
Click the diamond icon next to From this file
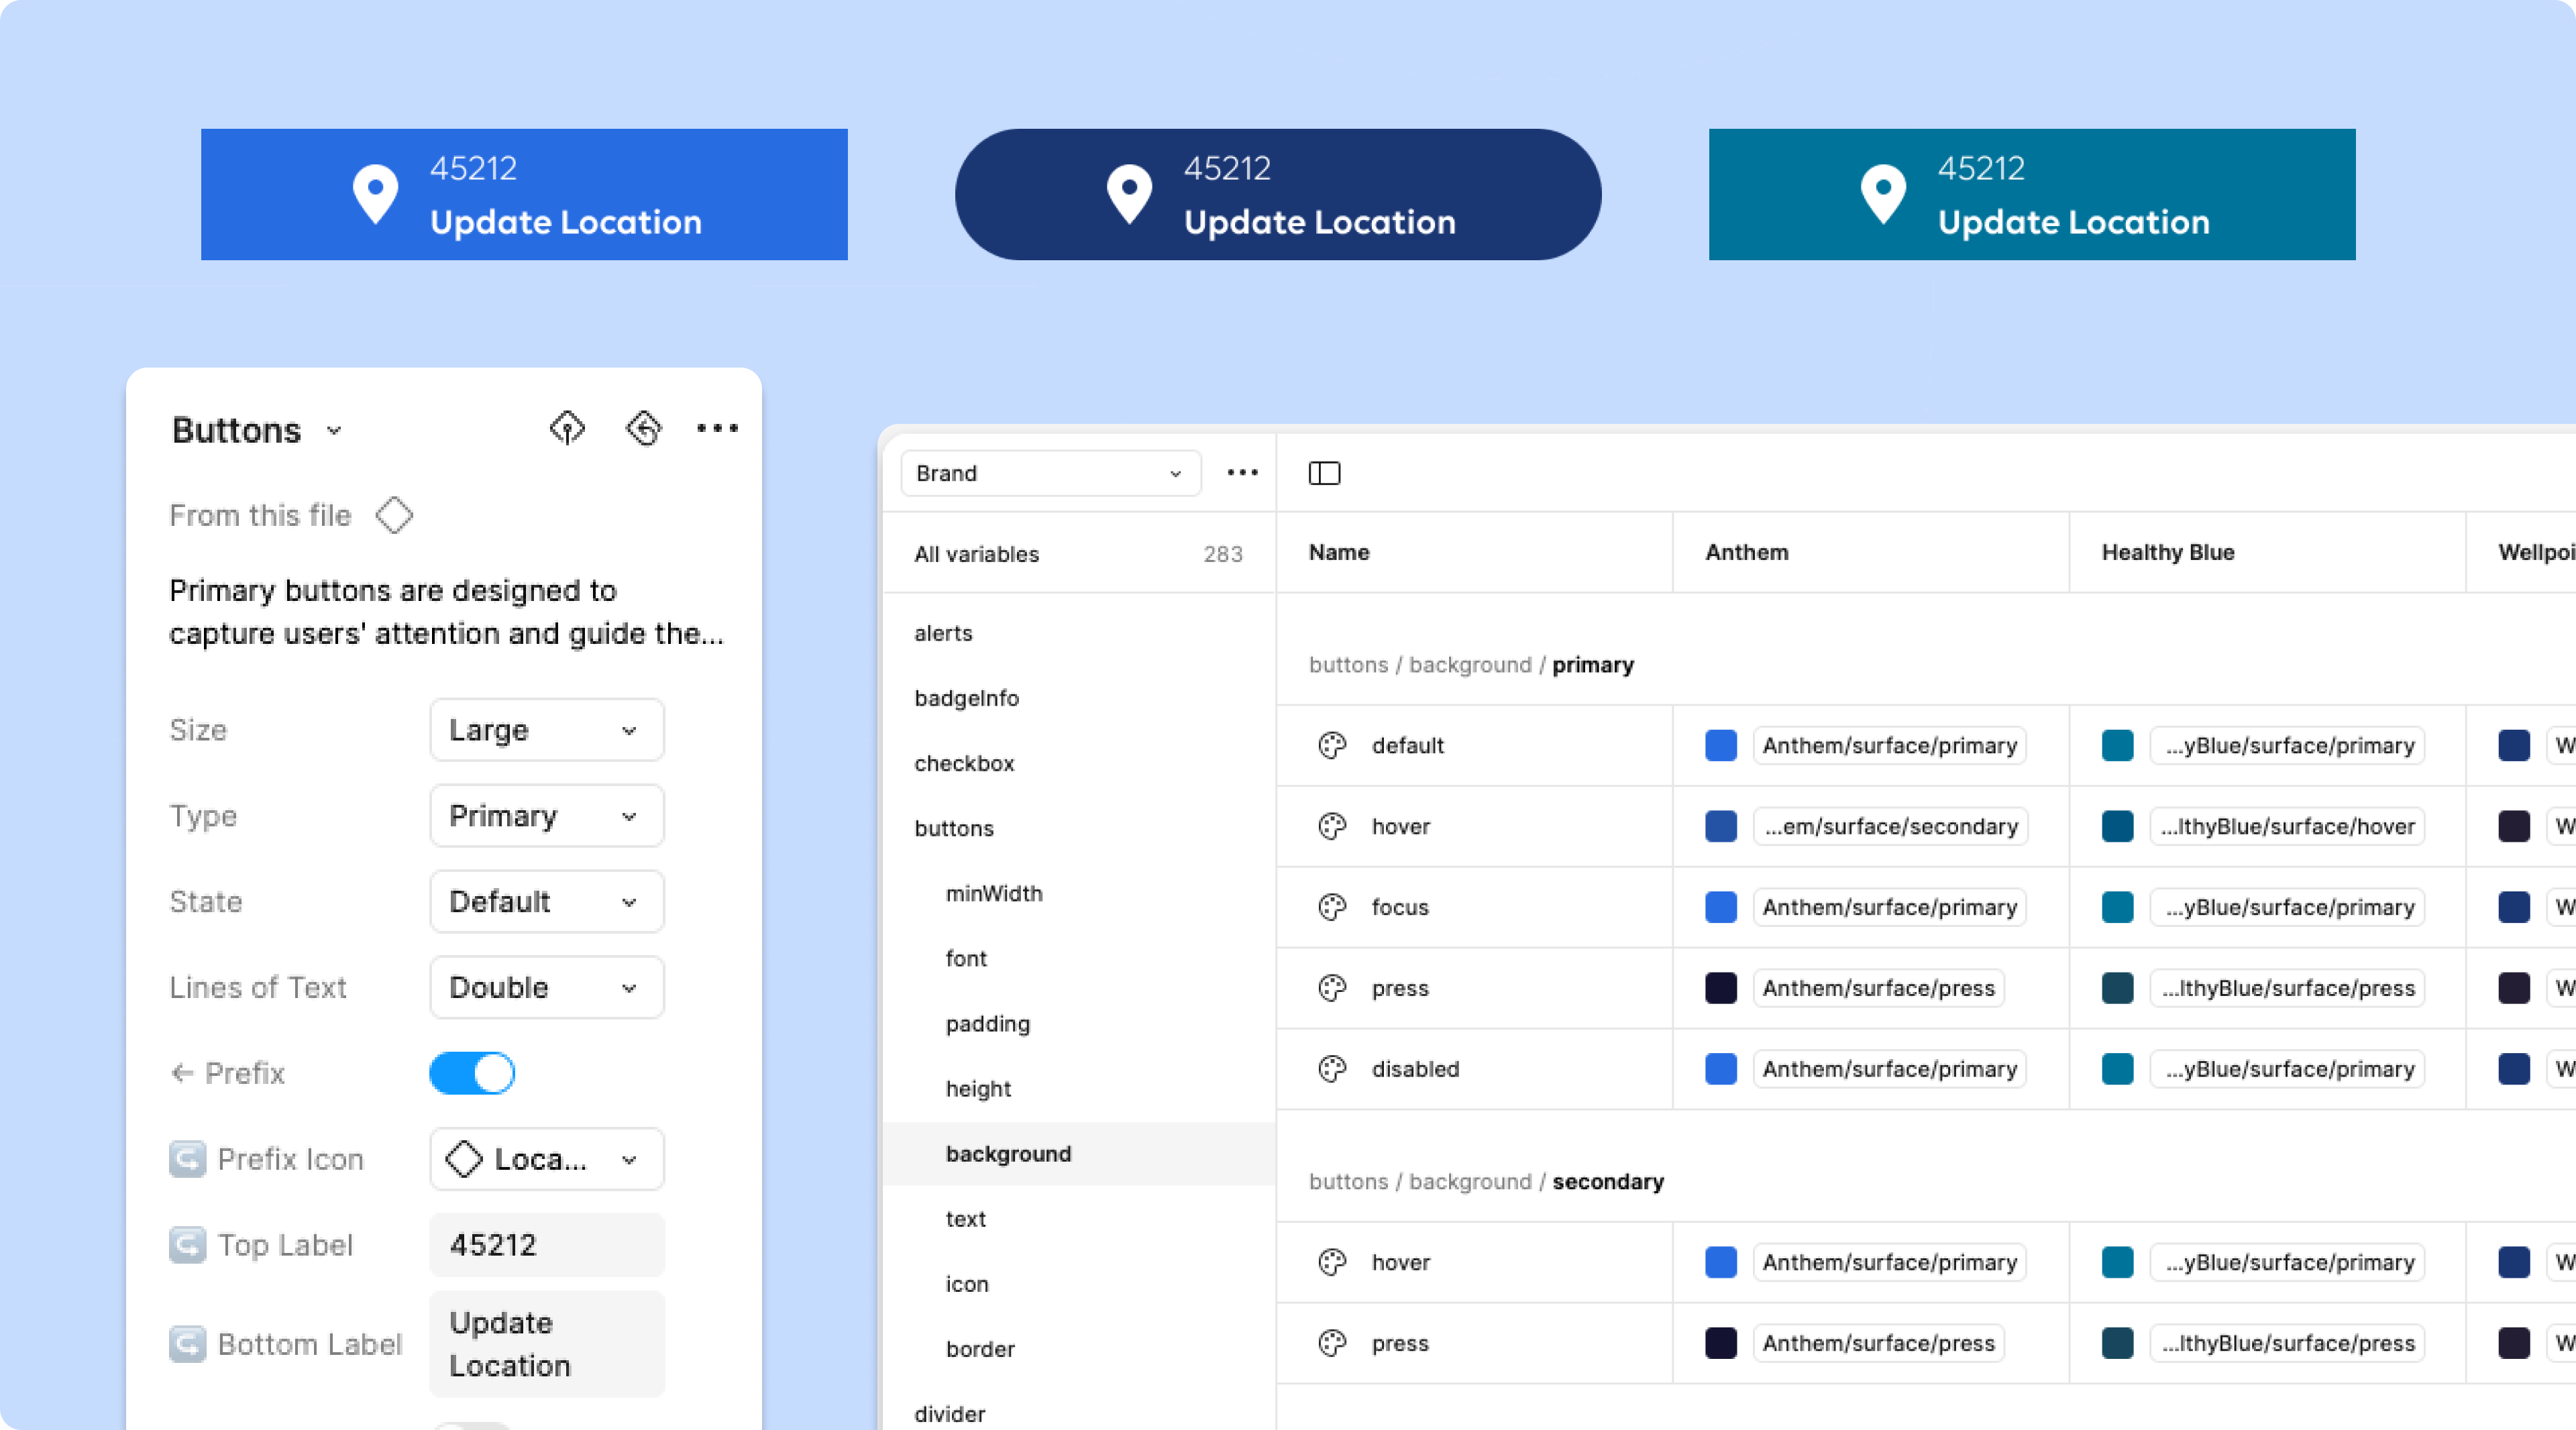394,516
